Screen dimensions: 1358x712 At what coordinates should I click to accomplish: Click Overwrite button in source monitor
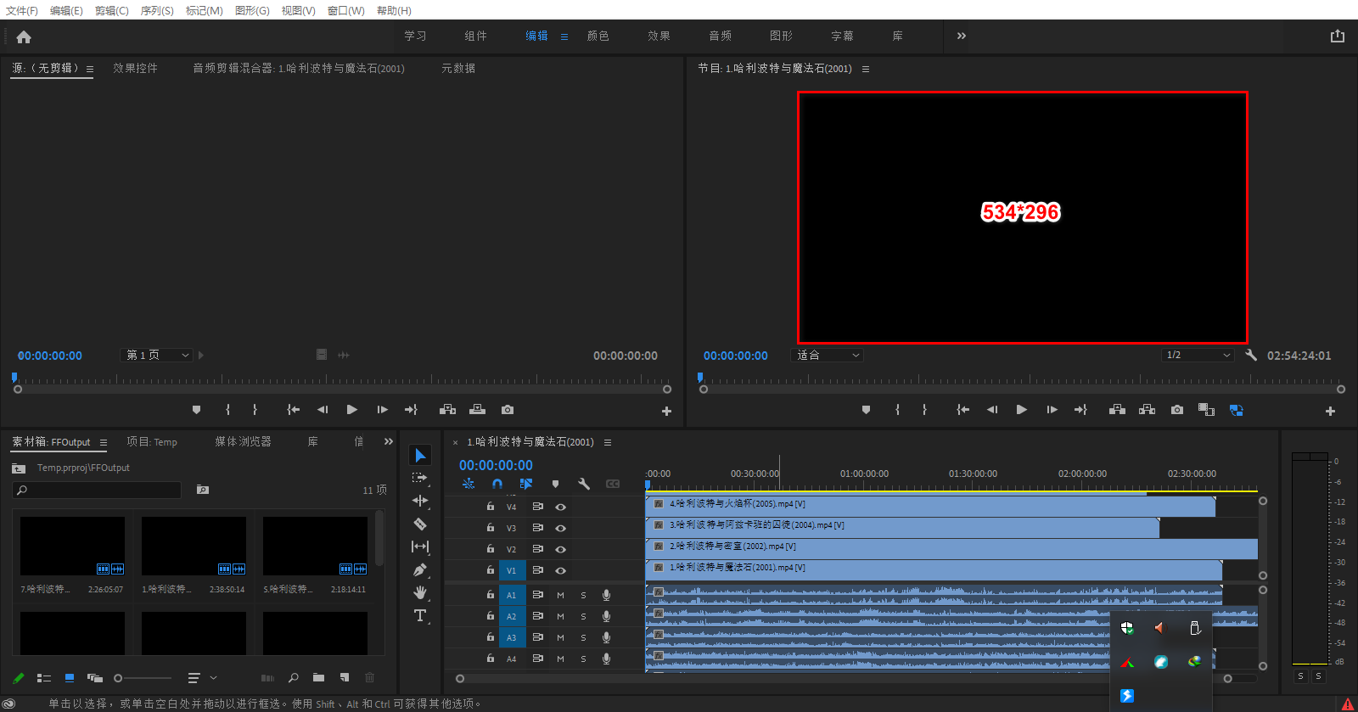478,410
